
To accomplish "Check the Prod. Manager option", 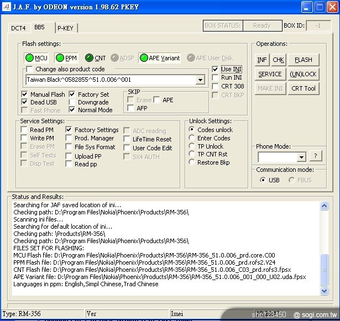I will [69, 138].
